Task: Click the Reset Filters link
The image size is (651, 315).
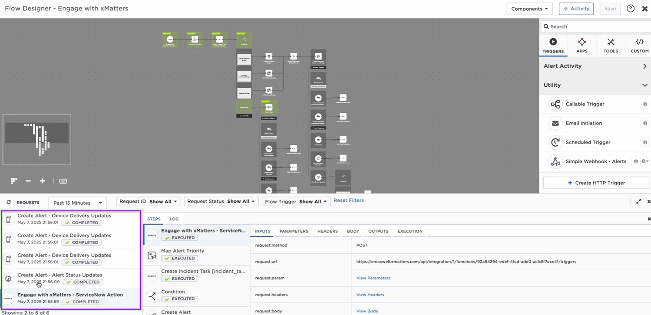Action: pos(349,200)
